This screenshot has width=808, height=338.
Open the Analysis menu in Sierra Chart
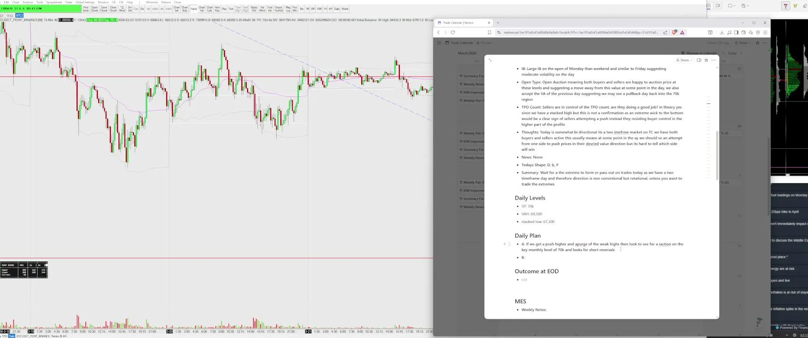(x=28, y=2)
